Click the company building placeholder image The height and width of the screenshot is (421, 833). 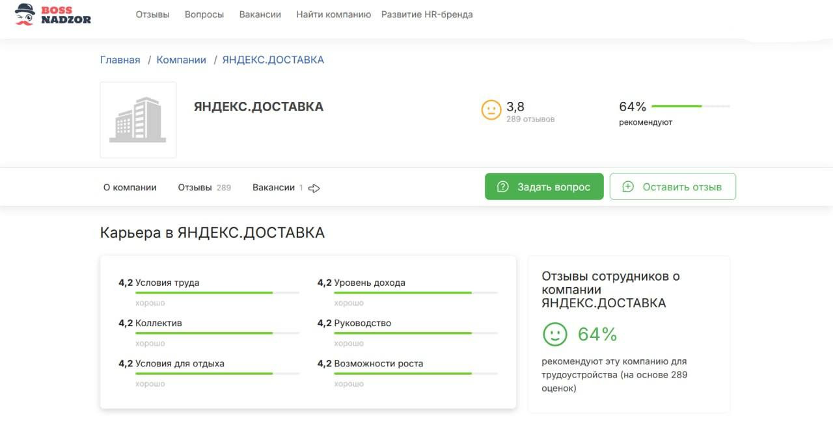[138, 120]
